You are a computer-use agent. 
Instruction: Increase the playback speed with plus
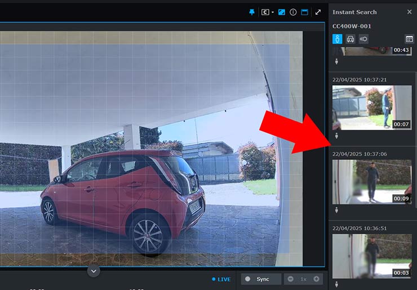pos(317,279)
